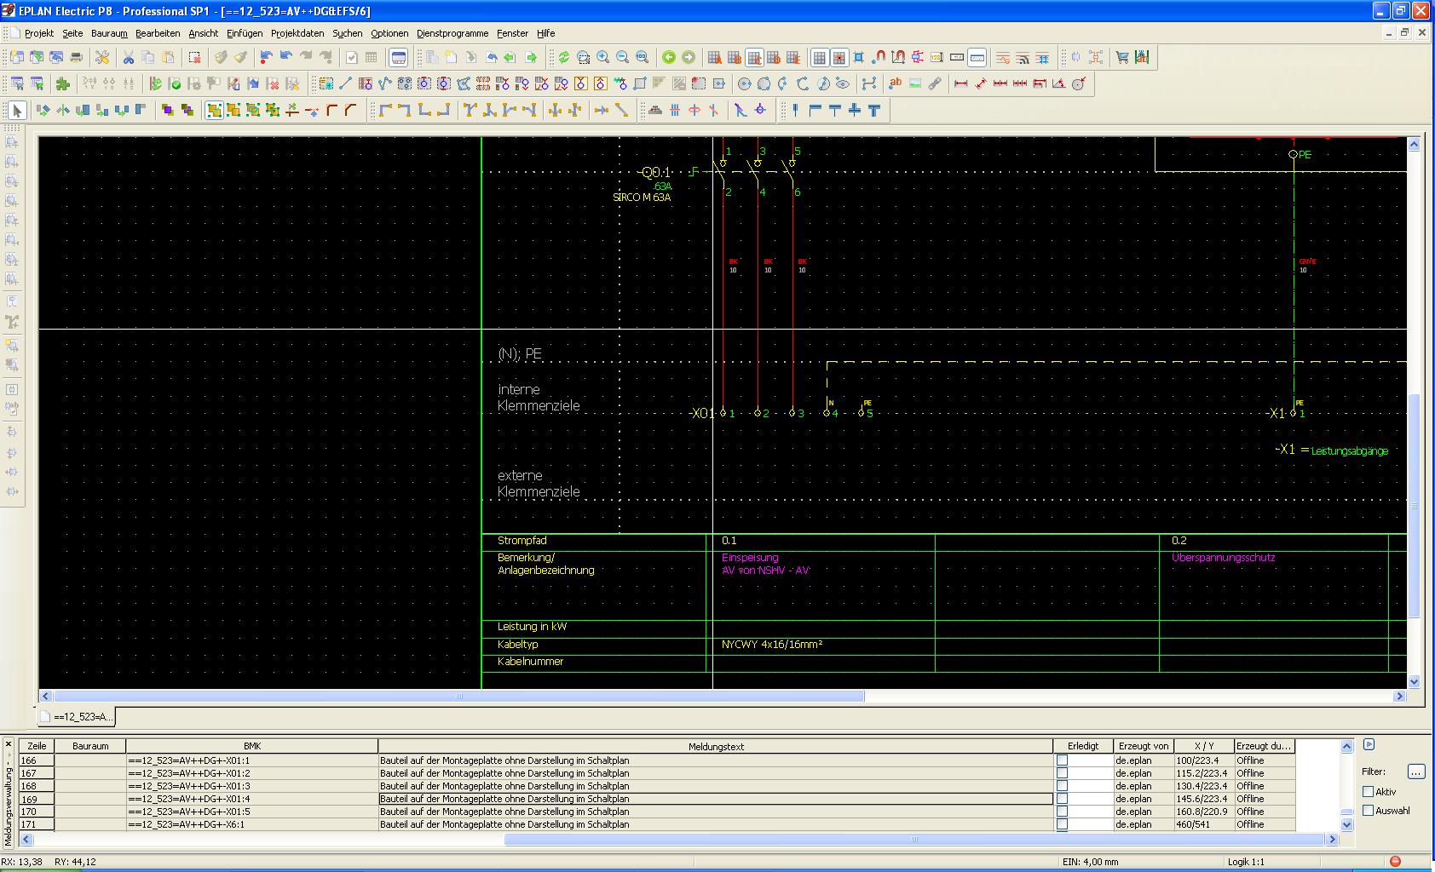Click the shopping cart parts icon
The width and height of the screenshot is (1435, 872).
click(x=1122, y=57)
